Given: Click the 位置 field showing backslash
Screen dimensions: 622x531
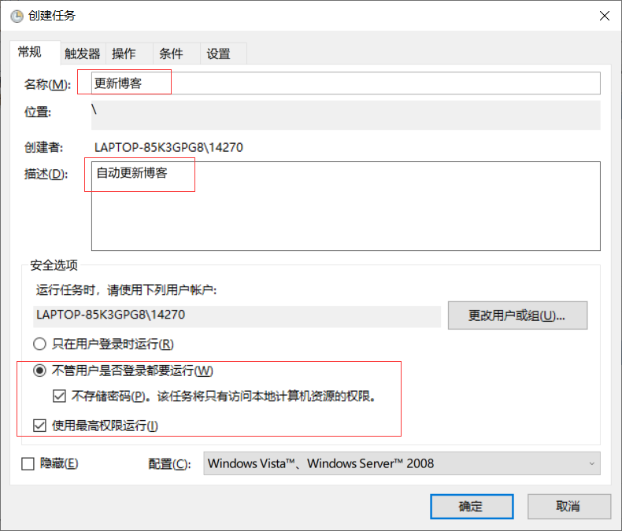Looking at the screenshot, I should click(346, 115).
